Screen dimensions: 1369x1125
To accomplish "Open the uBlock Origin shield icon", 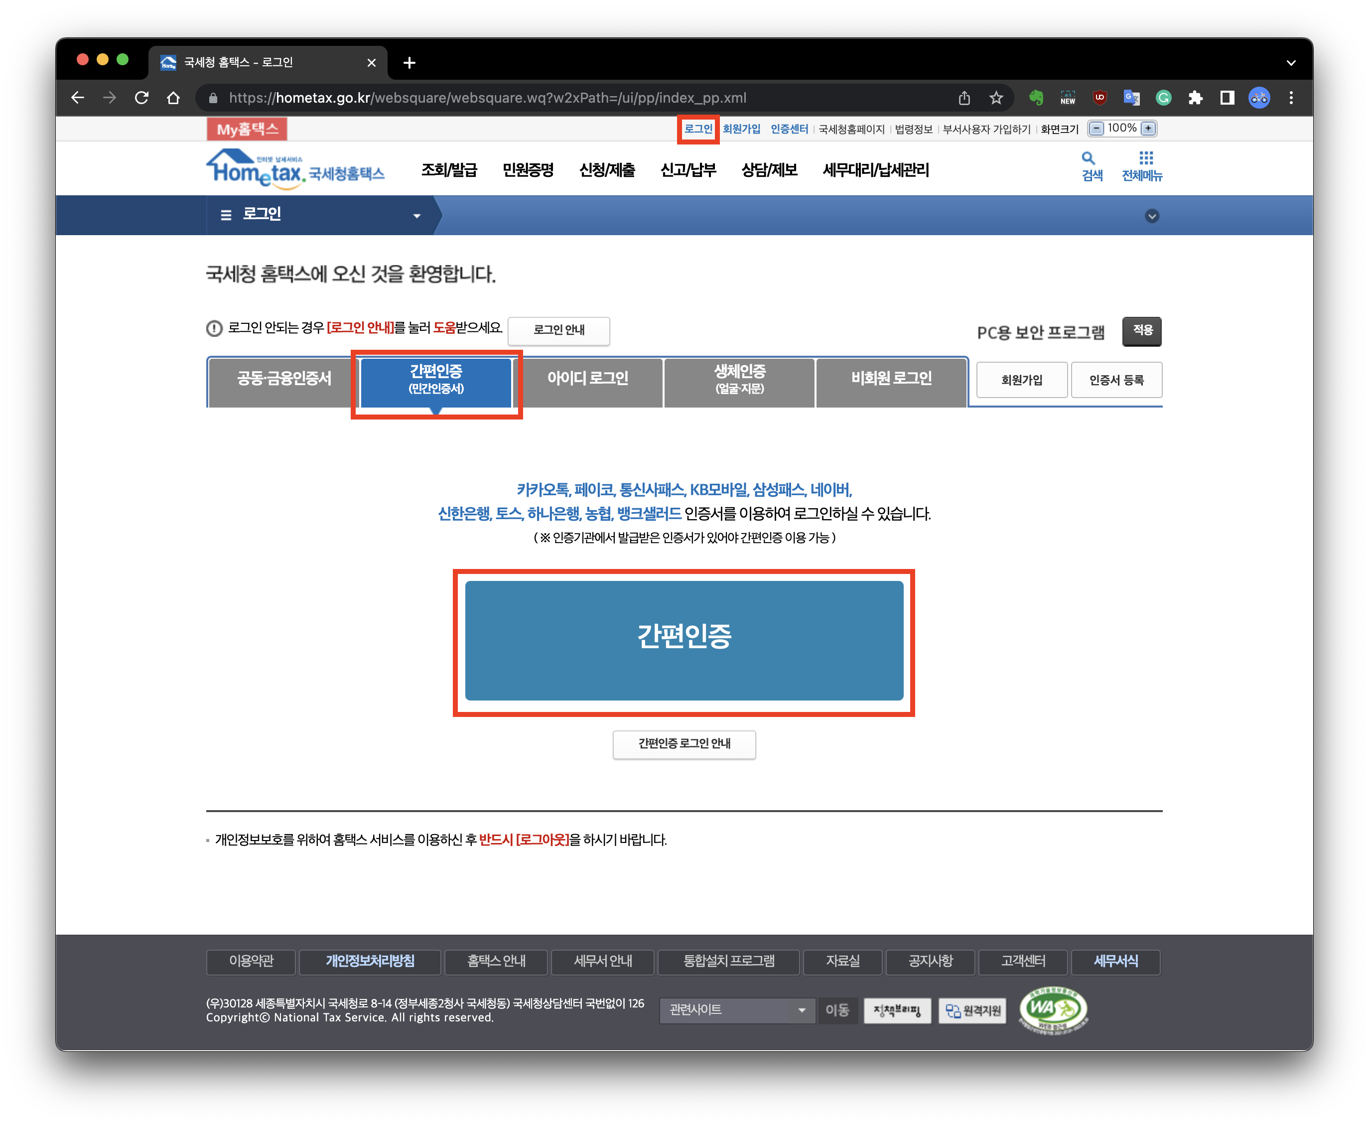I will click(x=1099, y=97).
